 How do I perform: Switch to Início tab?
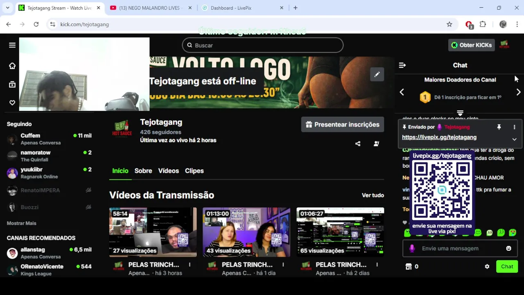point(120,171)
